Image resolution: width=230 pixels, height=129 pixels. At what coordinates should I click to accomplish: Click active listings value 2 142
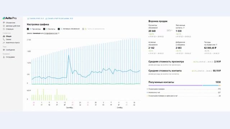pyautogui.click(x=151, y=48)
